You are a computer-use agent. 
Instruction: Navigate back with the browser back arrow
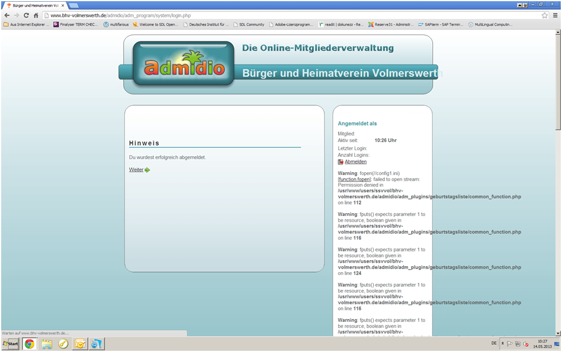tap(7, 15)
